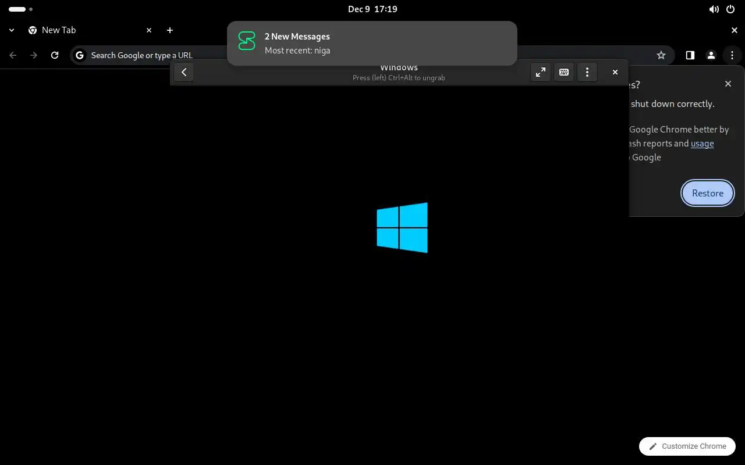Close the New Tab tab
Image resolution: width=745 pixels, height=465 pixels.
[149, 30]
